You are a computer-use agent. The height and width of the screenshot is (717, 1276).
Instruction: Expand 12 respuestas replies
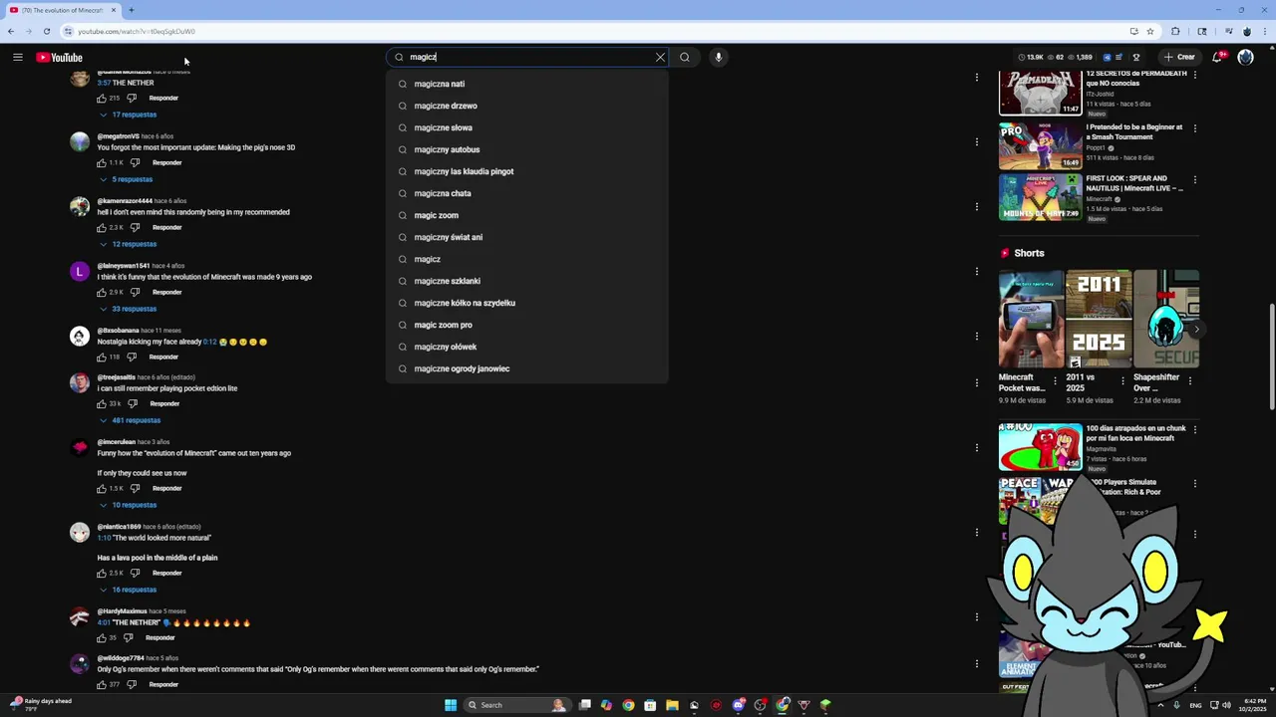(x=128, y=244)
